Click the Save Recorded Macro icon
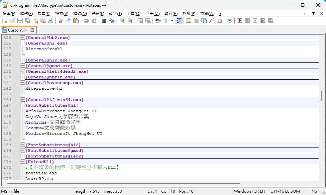This screenshot has height=195, width=326. [270, 21]
